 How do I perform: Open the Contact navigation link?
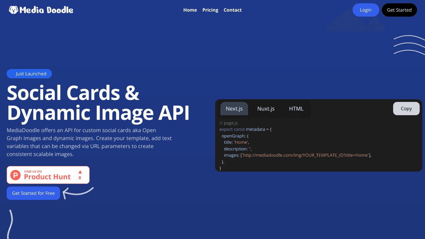coord(232,10)
